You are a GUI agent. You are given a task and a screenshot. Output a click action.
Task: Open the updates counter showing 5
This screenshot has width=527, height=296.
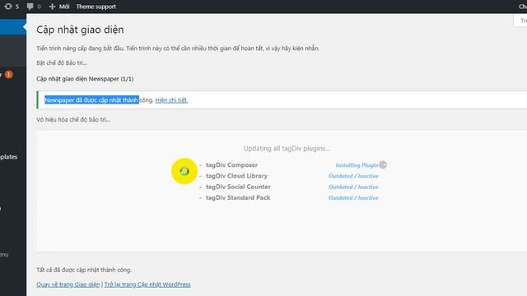coord(12,7)
